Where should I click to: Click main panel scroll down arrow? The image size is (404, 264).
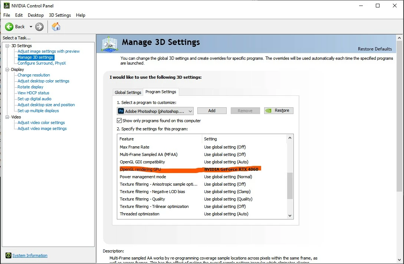pos(399,260)
